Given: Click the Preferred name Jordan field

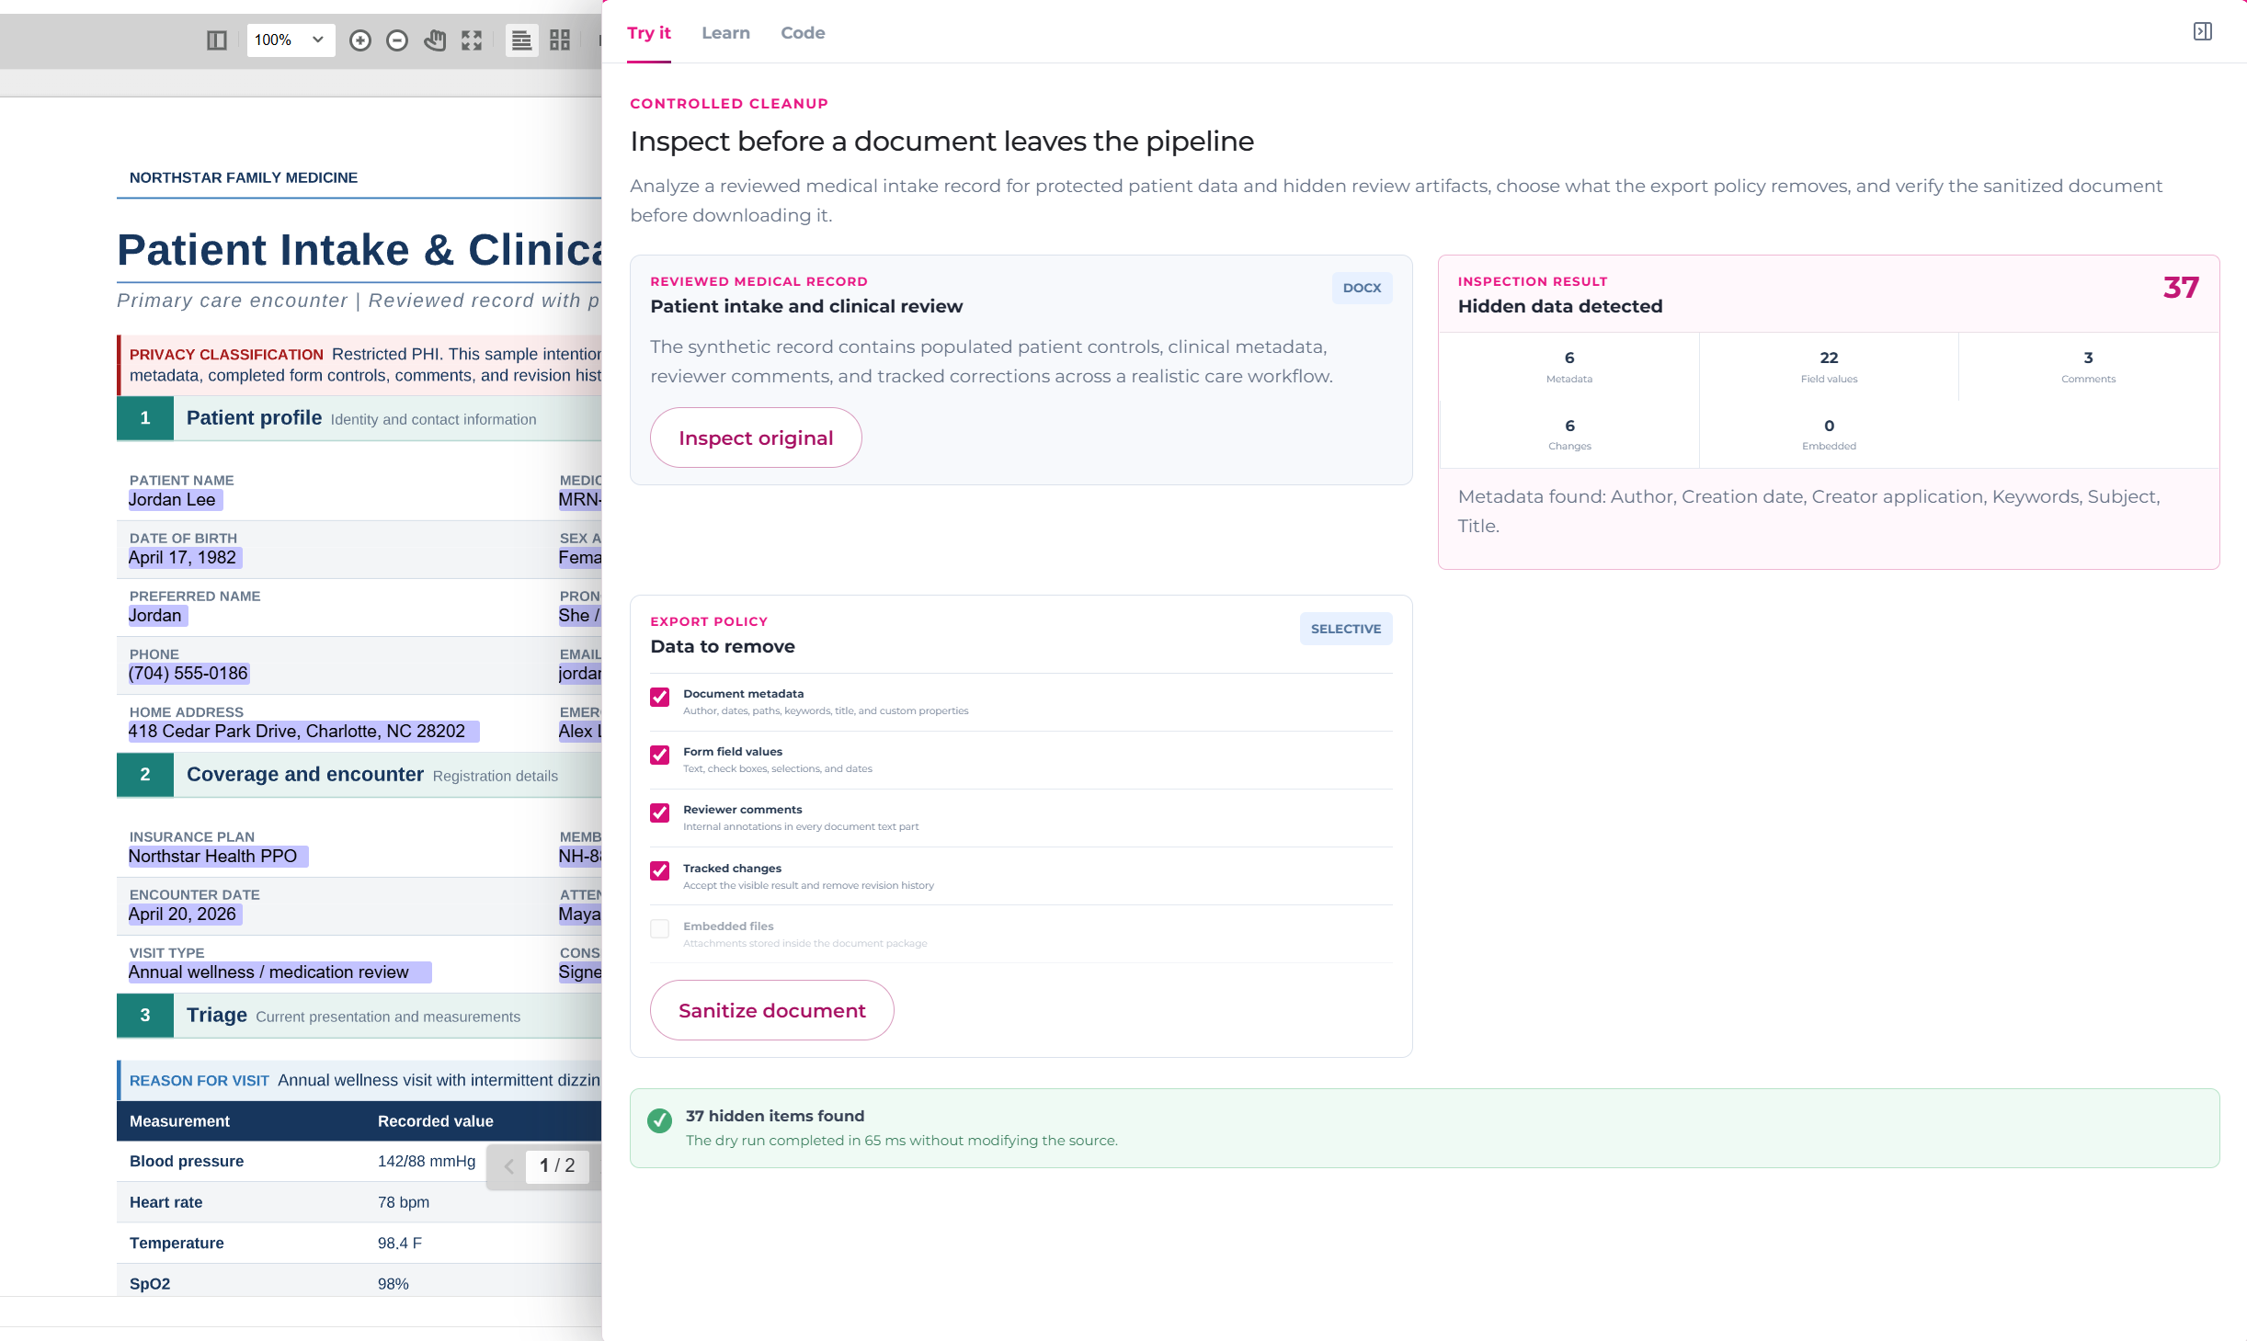Looking at the screenshot, I should (157, 616).
